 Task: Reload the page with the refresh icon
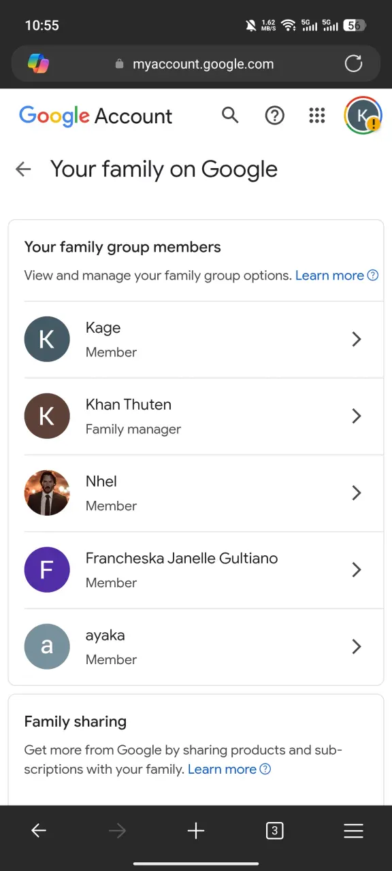pyautogui.click(x=353, y=64)
